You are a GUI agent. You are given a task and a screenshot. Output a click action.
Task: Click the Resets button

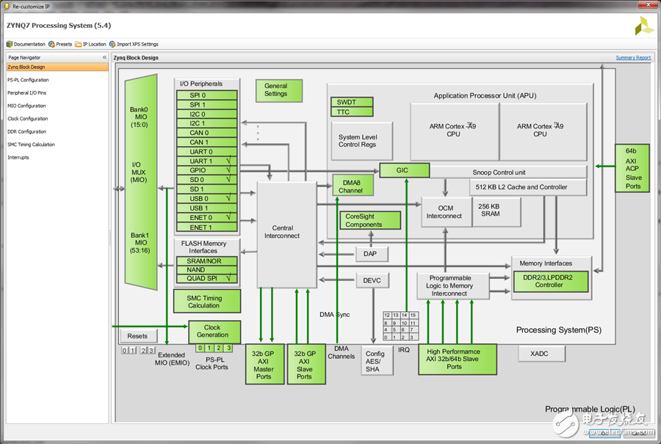[138, 336]
